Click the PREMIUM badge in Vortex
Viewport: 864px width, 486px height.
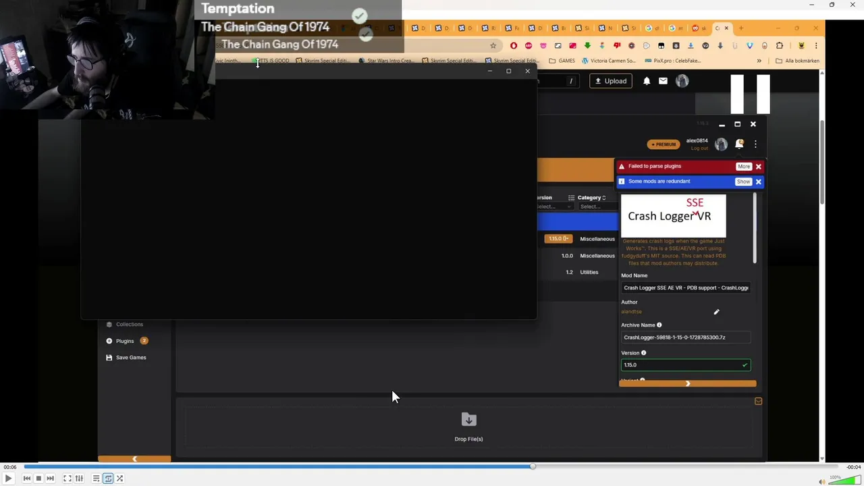[662, 144]
